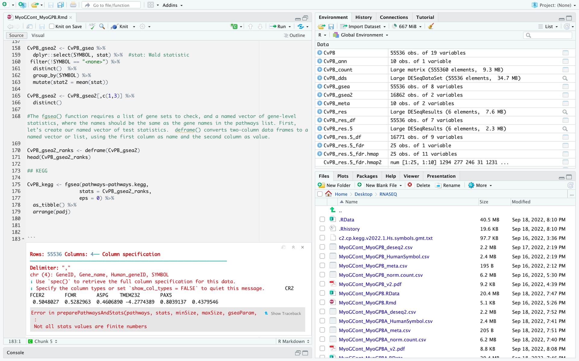
Task: Check MyoGCont_MyoGPBA_v2.pdf checkbox
Action: click(x=322, y=348)
